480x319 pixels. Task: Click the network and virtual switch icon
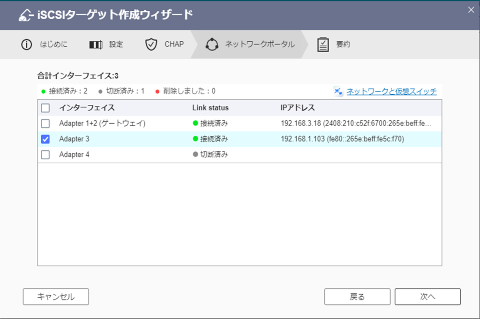pyautogui.click(x=338, y=91)
